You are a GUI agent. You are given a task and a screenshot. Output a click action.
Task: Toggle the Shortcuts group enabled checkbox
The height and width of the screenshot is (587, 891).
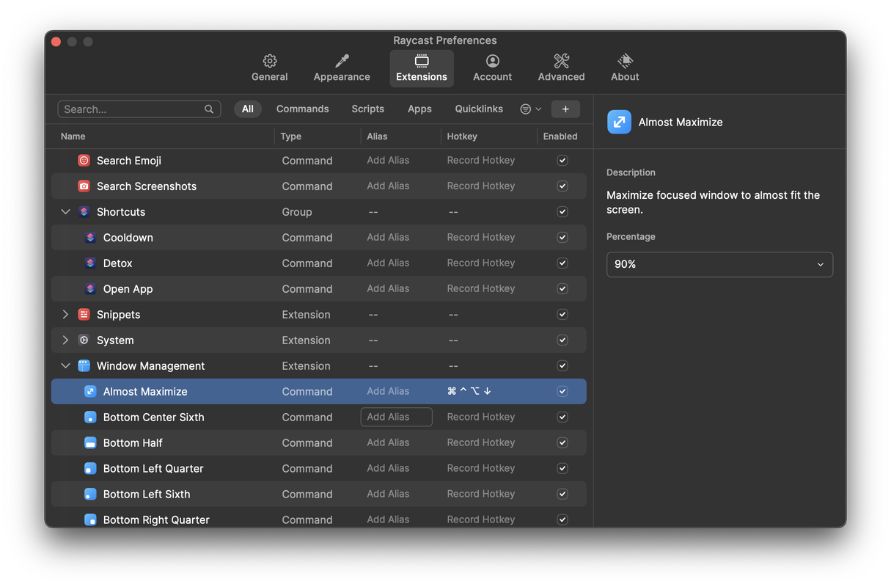[562, 211]
